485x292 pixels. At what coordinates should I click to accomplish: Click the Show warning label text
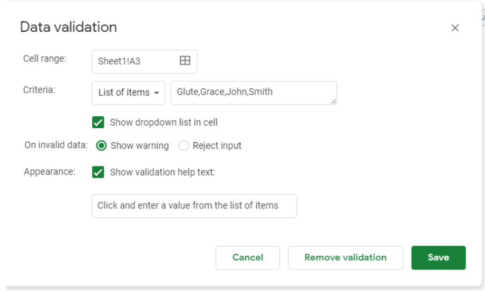click(x=140, y=146)
